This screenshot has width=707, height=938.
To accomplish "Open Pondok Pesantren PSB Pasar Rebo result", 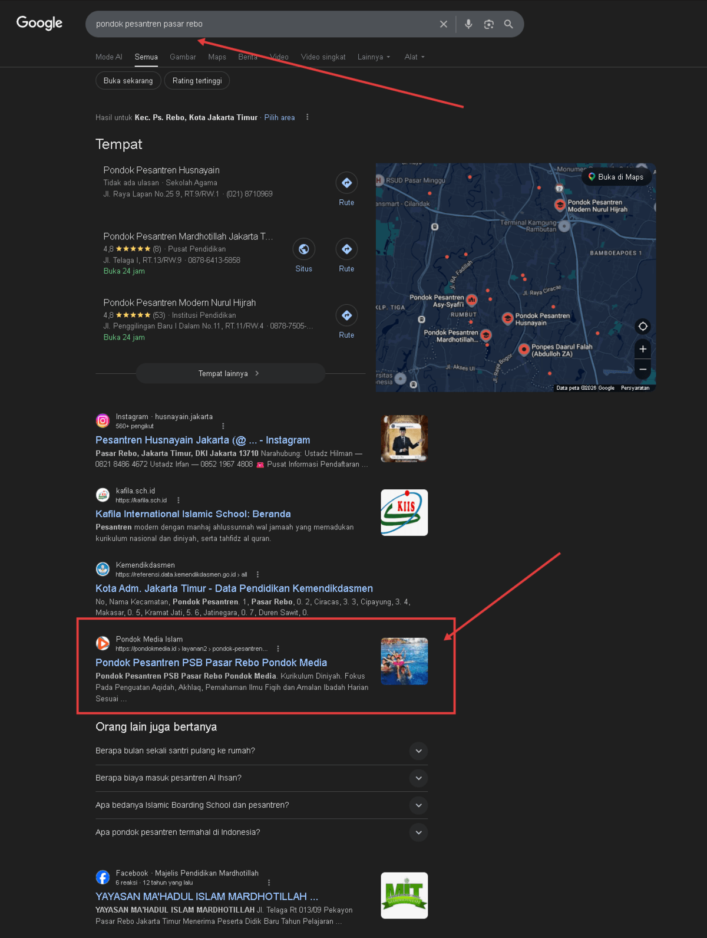I will click(x=211, y=663).
